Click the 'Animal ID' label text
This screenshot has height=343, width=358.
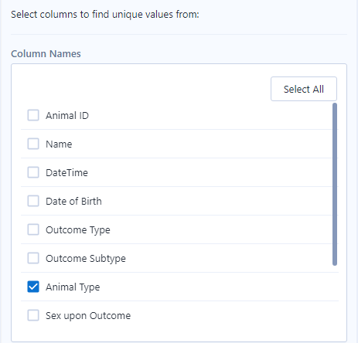[67, 115]
